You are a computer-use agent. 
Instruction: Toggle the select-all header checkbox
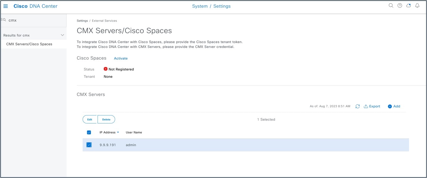[89, 132]
